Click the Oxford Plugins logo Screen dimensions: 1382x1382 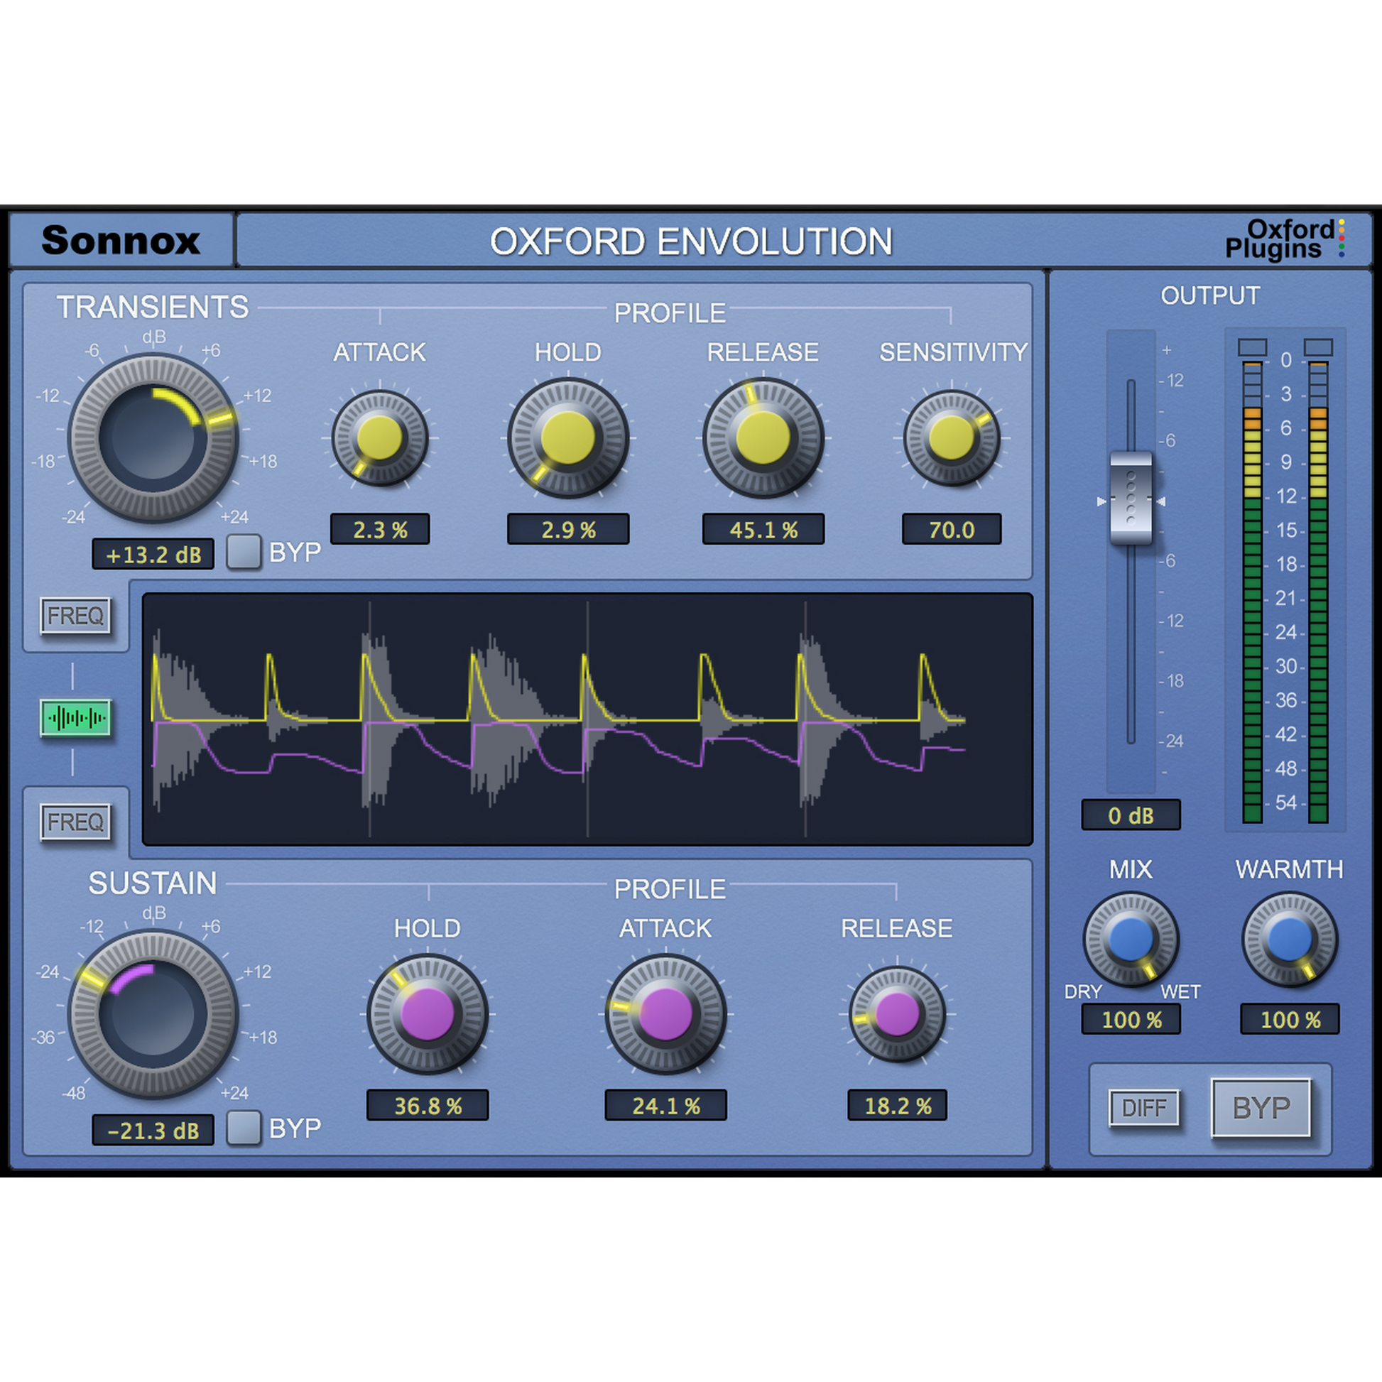[1284, 239]
